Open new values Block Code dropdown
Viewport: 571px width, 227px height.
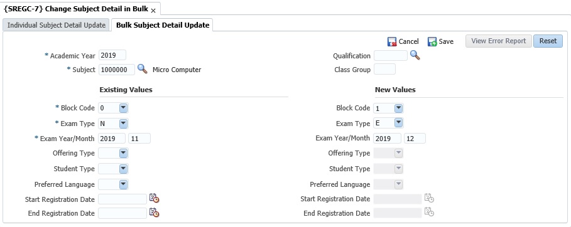[x=398, y=108]
